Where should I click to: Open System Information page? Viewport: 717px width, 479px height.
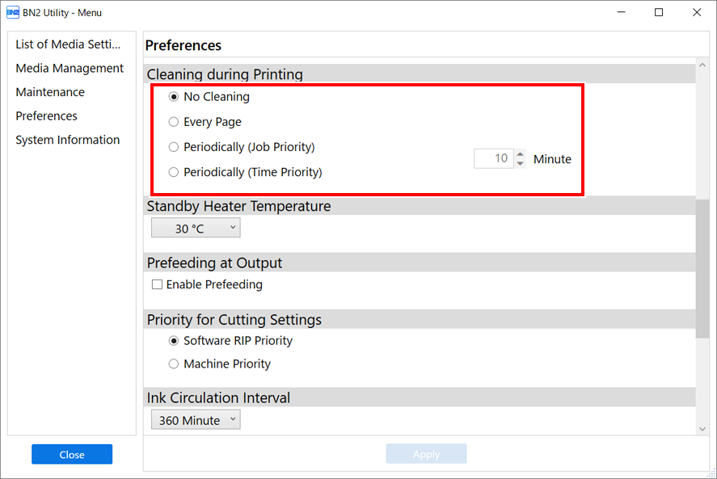[x=68, y=140]
